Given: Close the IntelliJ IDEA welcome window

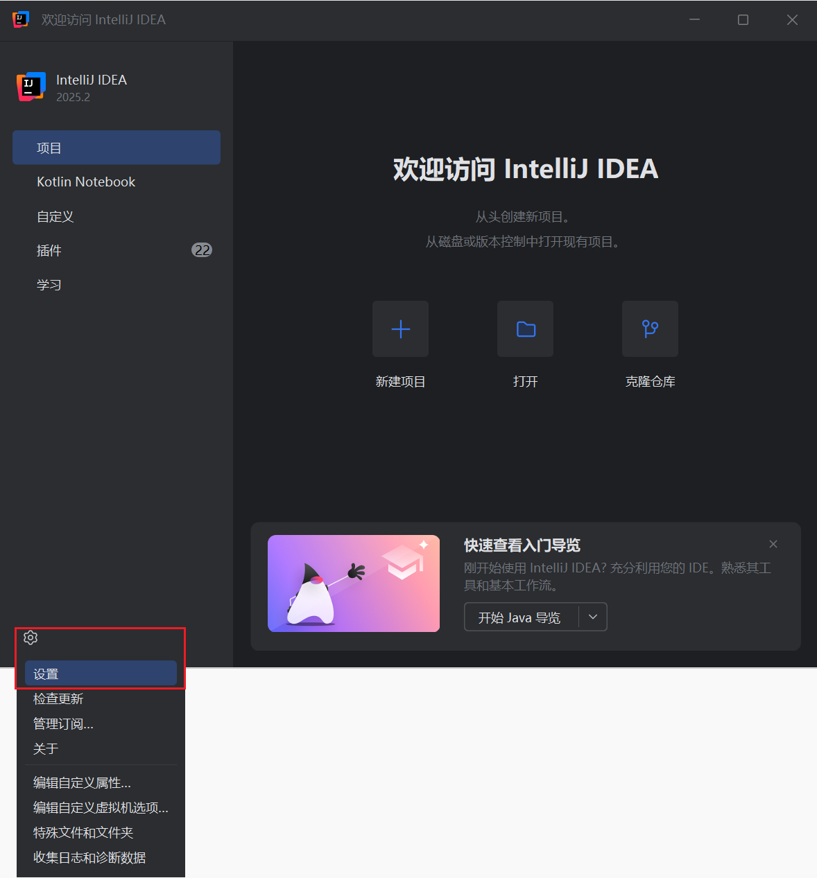Looking at the screenshot, I should pyautogui.click(x=792, y=19).
